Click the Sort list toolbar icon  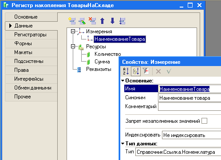click(122, 21)
